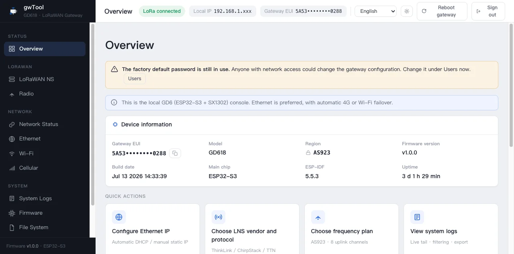This screenshot has width=514, height=254.
Task: Click the Network Status link icon
Action: tap(12, 124)
